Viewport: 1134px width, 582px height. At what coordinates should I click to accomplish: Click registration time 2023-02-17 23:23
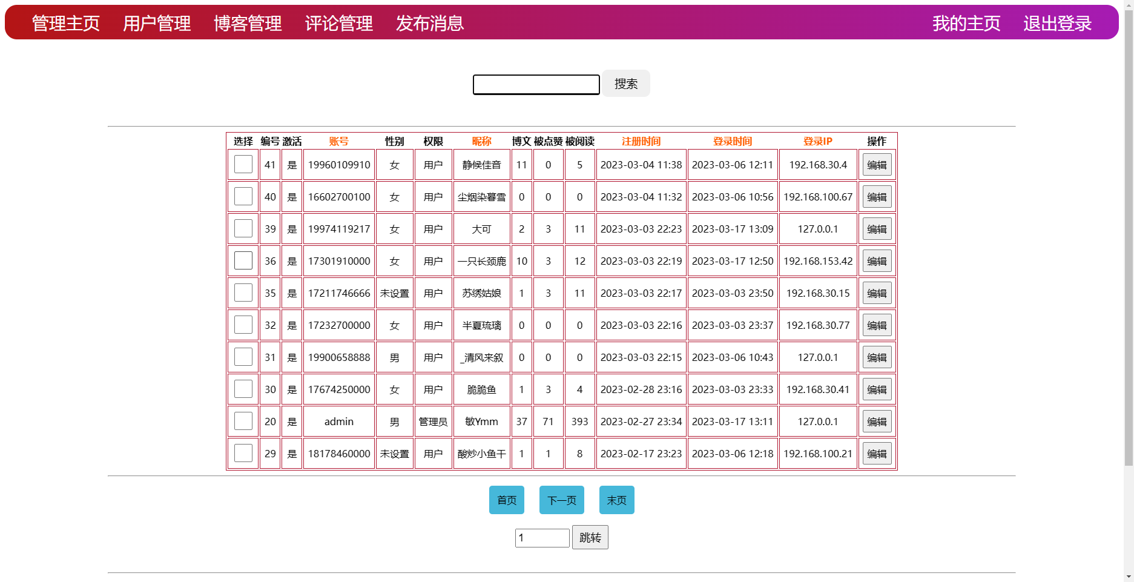(x=641, y=454)
